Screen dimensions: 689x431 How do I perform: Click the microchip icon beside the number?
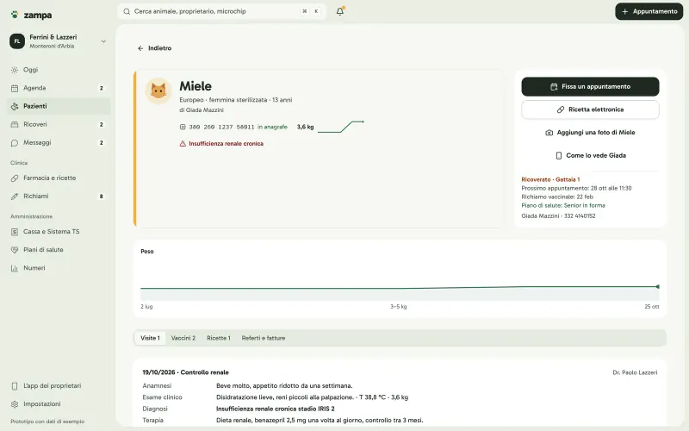pos(183,127)
